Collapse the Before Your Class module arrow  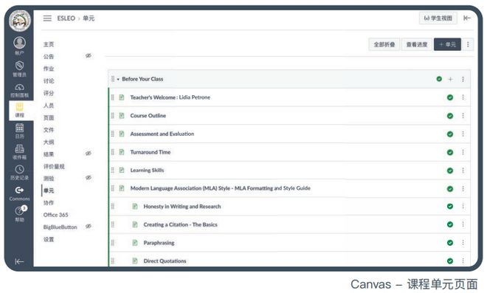(118, 79)
